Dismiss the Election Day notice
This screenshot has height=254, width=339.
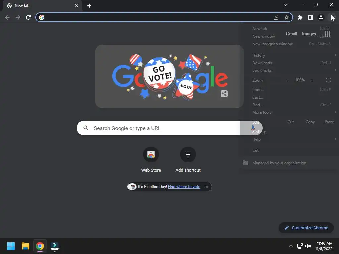point(207,187)
